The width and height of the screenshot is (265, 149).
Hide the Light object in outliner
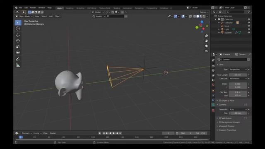pos(249,29)
